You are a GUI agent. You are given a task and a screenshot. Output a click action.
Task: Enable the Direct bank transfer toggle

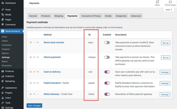tap(107, 42)
